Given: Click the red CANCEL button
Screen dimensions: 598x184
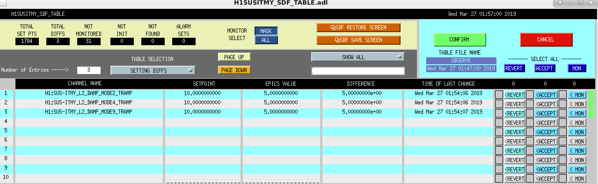Looking at the screenshot, I should [546, 40].
